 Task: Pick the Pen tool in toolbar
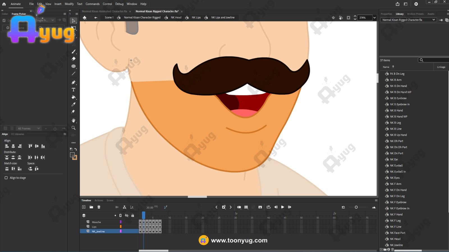click(74, 82)
